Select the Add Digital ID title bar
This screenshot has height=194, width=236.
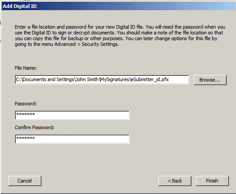[119, 6]
